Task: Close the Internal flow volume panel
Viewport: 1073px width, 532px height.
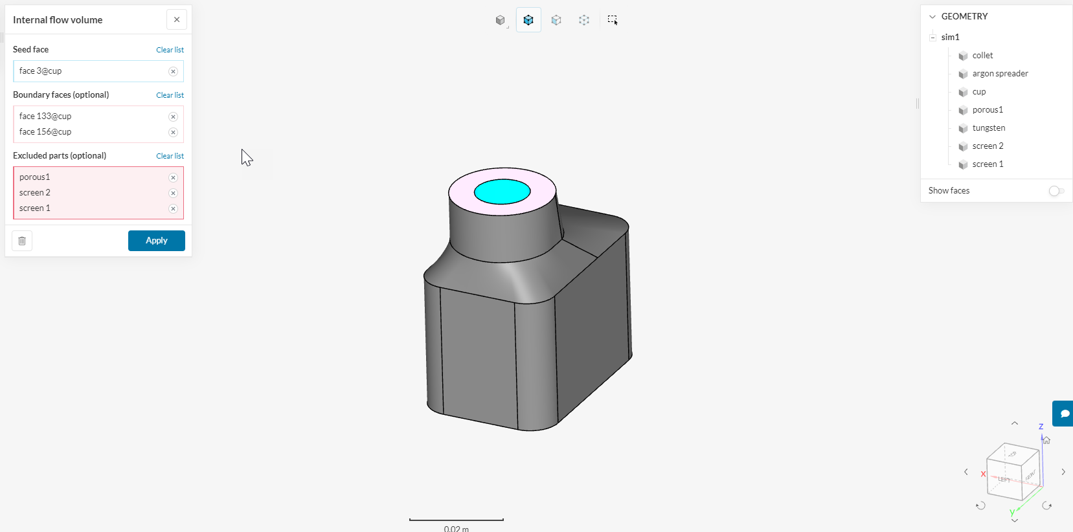Action: [x=177, y=19]
